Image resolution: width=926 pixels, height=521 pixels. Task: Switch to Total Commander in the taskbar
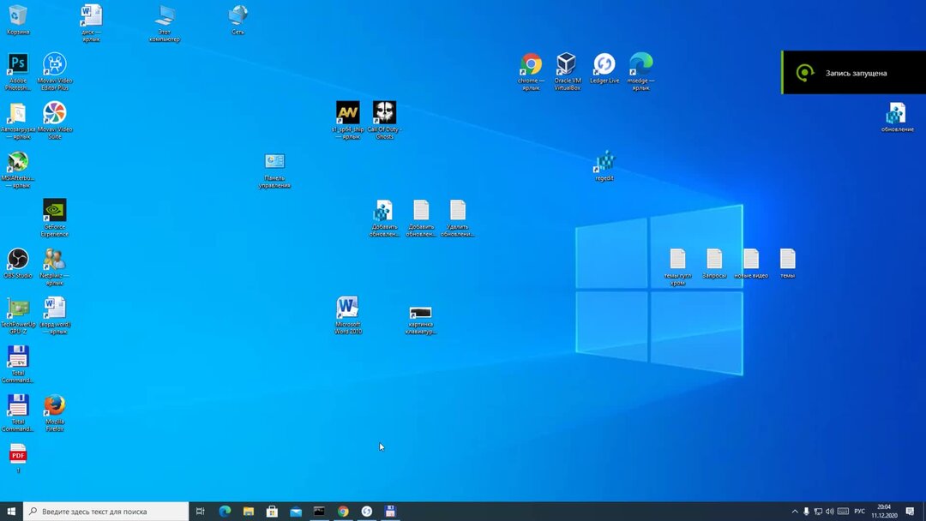click(390, 511)
